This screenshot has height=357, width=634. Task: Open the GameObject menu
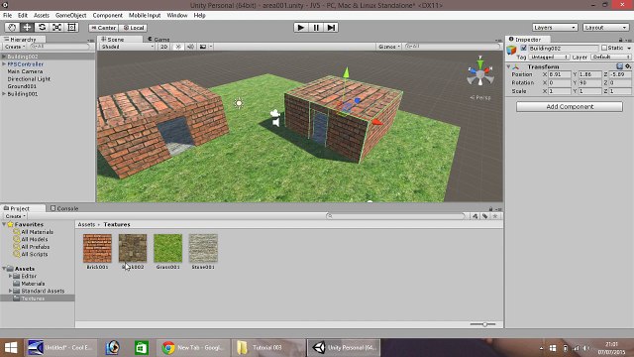pyautogui.click(x=70, y=16)
